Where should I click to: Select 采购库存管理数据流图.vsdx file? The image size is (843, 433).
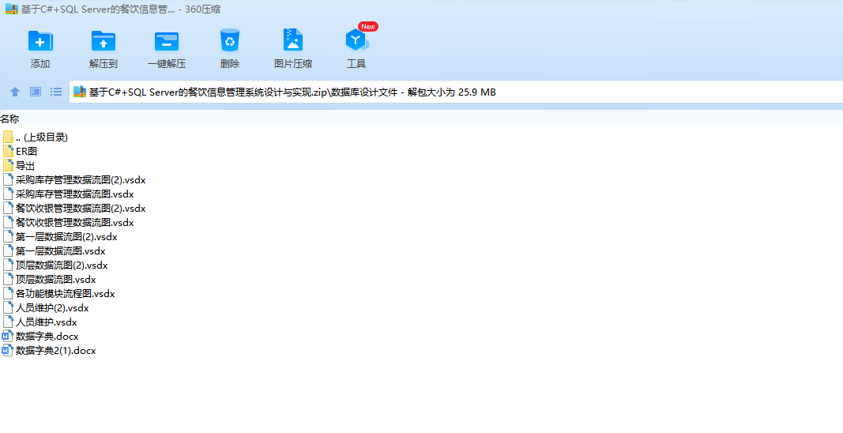click(x=68, y=194)
